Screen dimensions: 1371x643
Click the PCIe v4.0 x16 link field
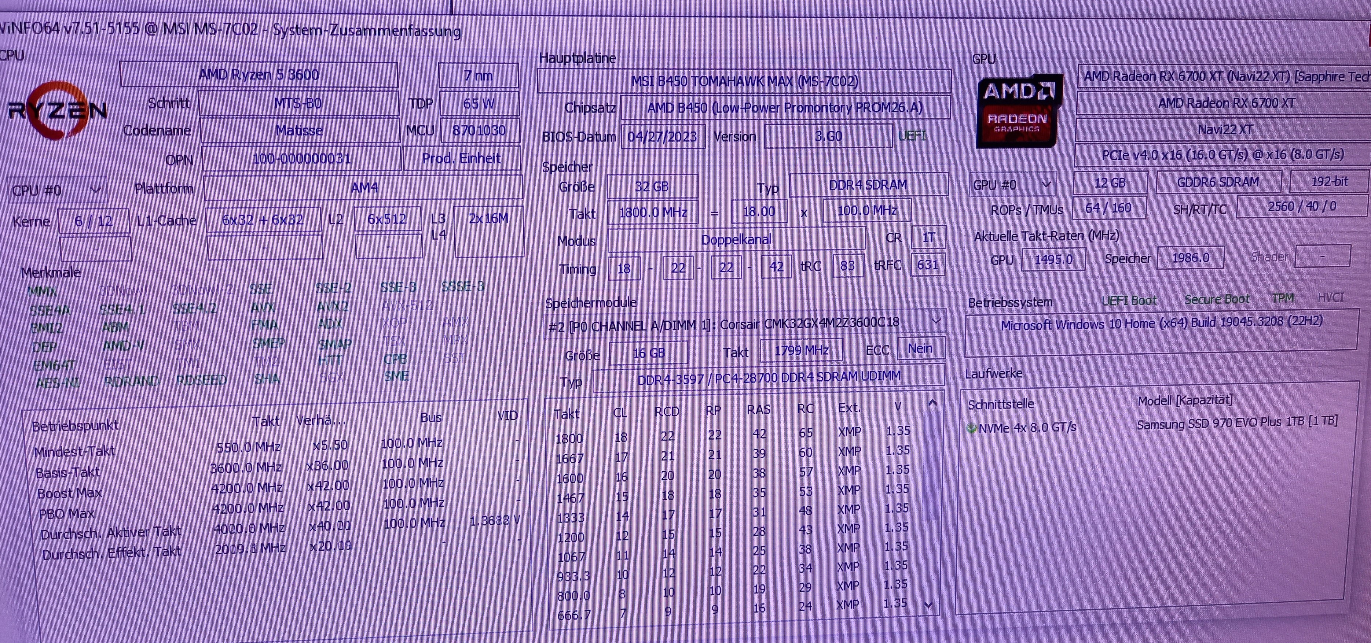1222,155
